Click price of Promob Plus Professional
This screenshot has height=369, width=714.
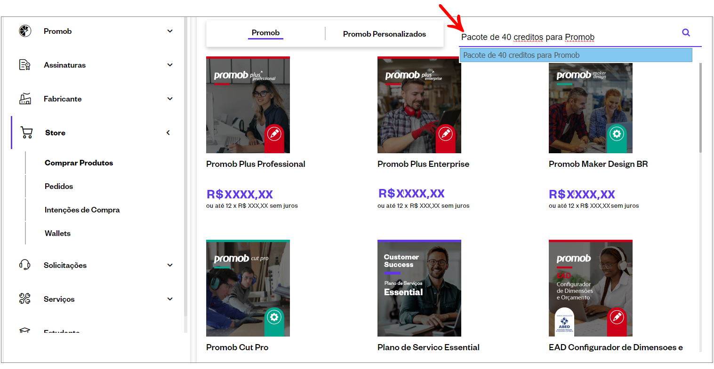pyautogui.click(x=240, y=194)
